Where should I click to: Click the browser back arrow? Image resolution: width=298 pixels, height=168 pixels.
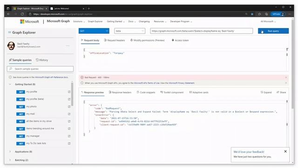(x=8, y=14)
